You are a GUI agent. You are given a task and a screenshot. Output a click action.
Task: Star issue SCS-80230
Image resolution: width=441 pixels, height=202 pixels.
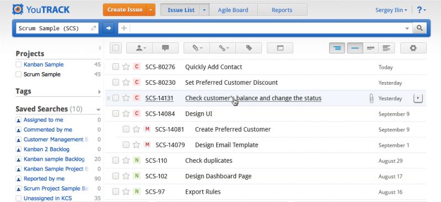click(126, 83)
